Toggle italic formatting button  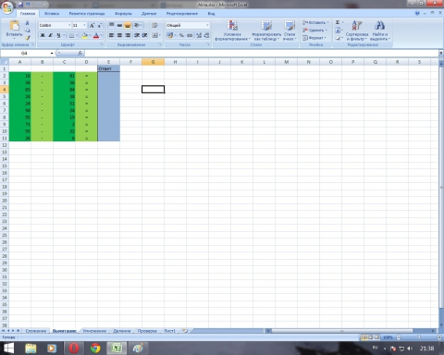51,35
